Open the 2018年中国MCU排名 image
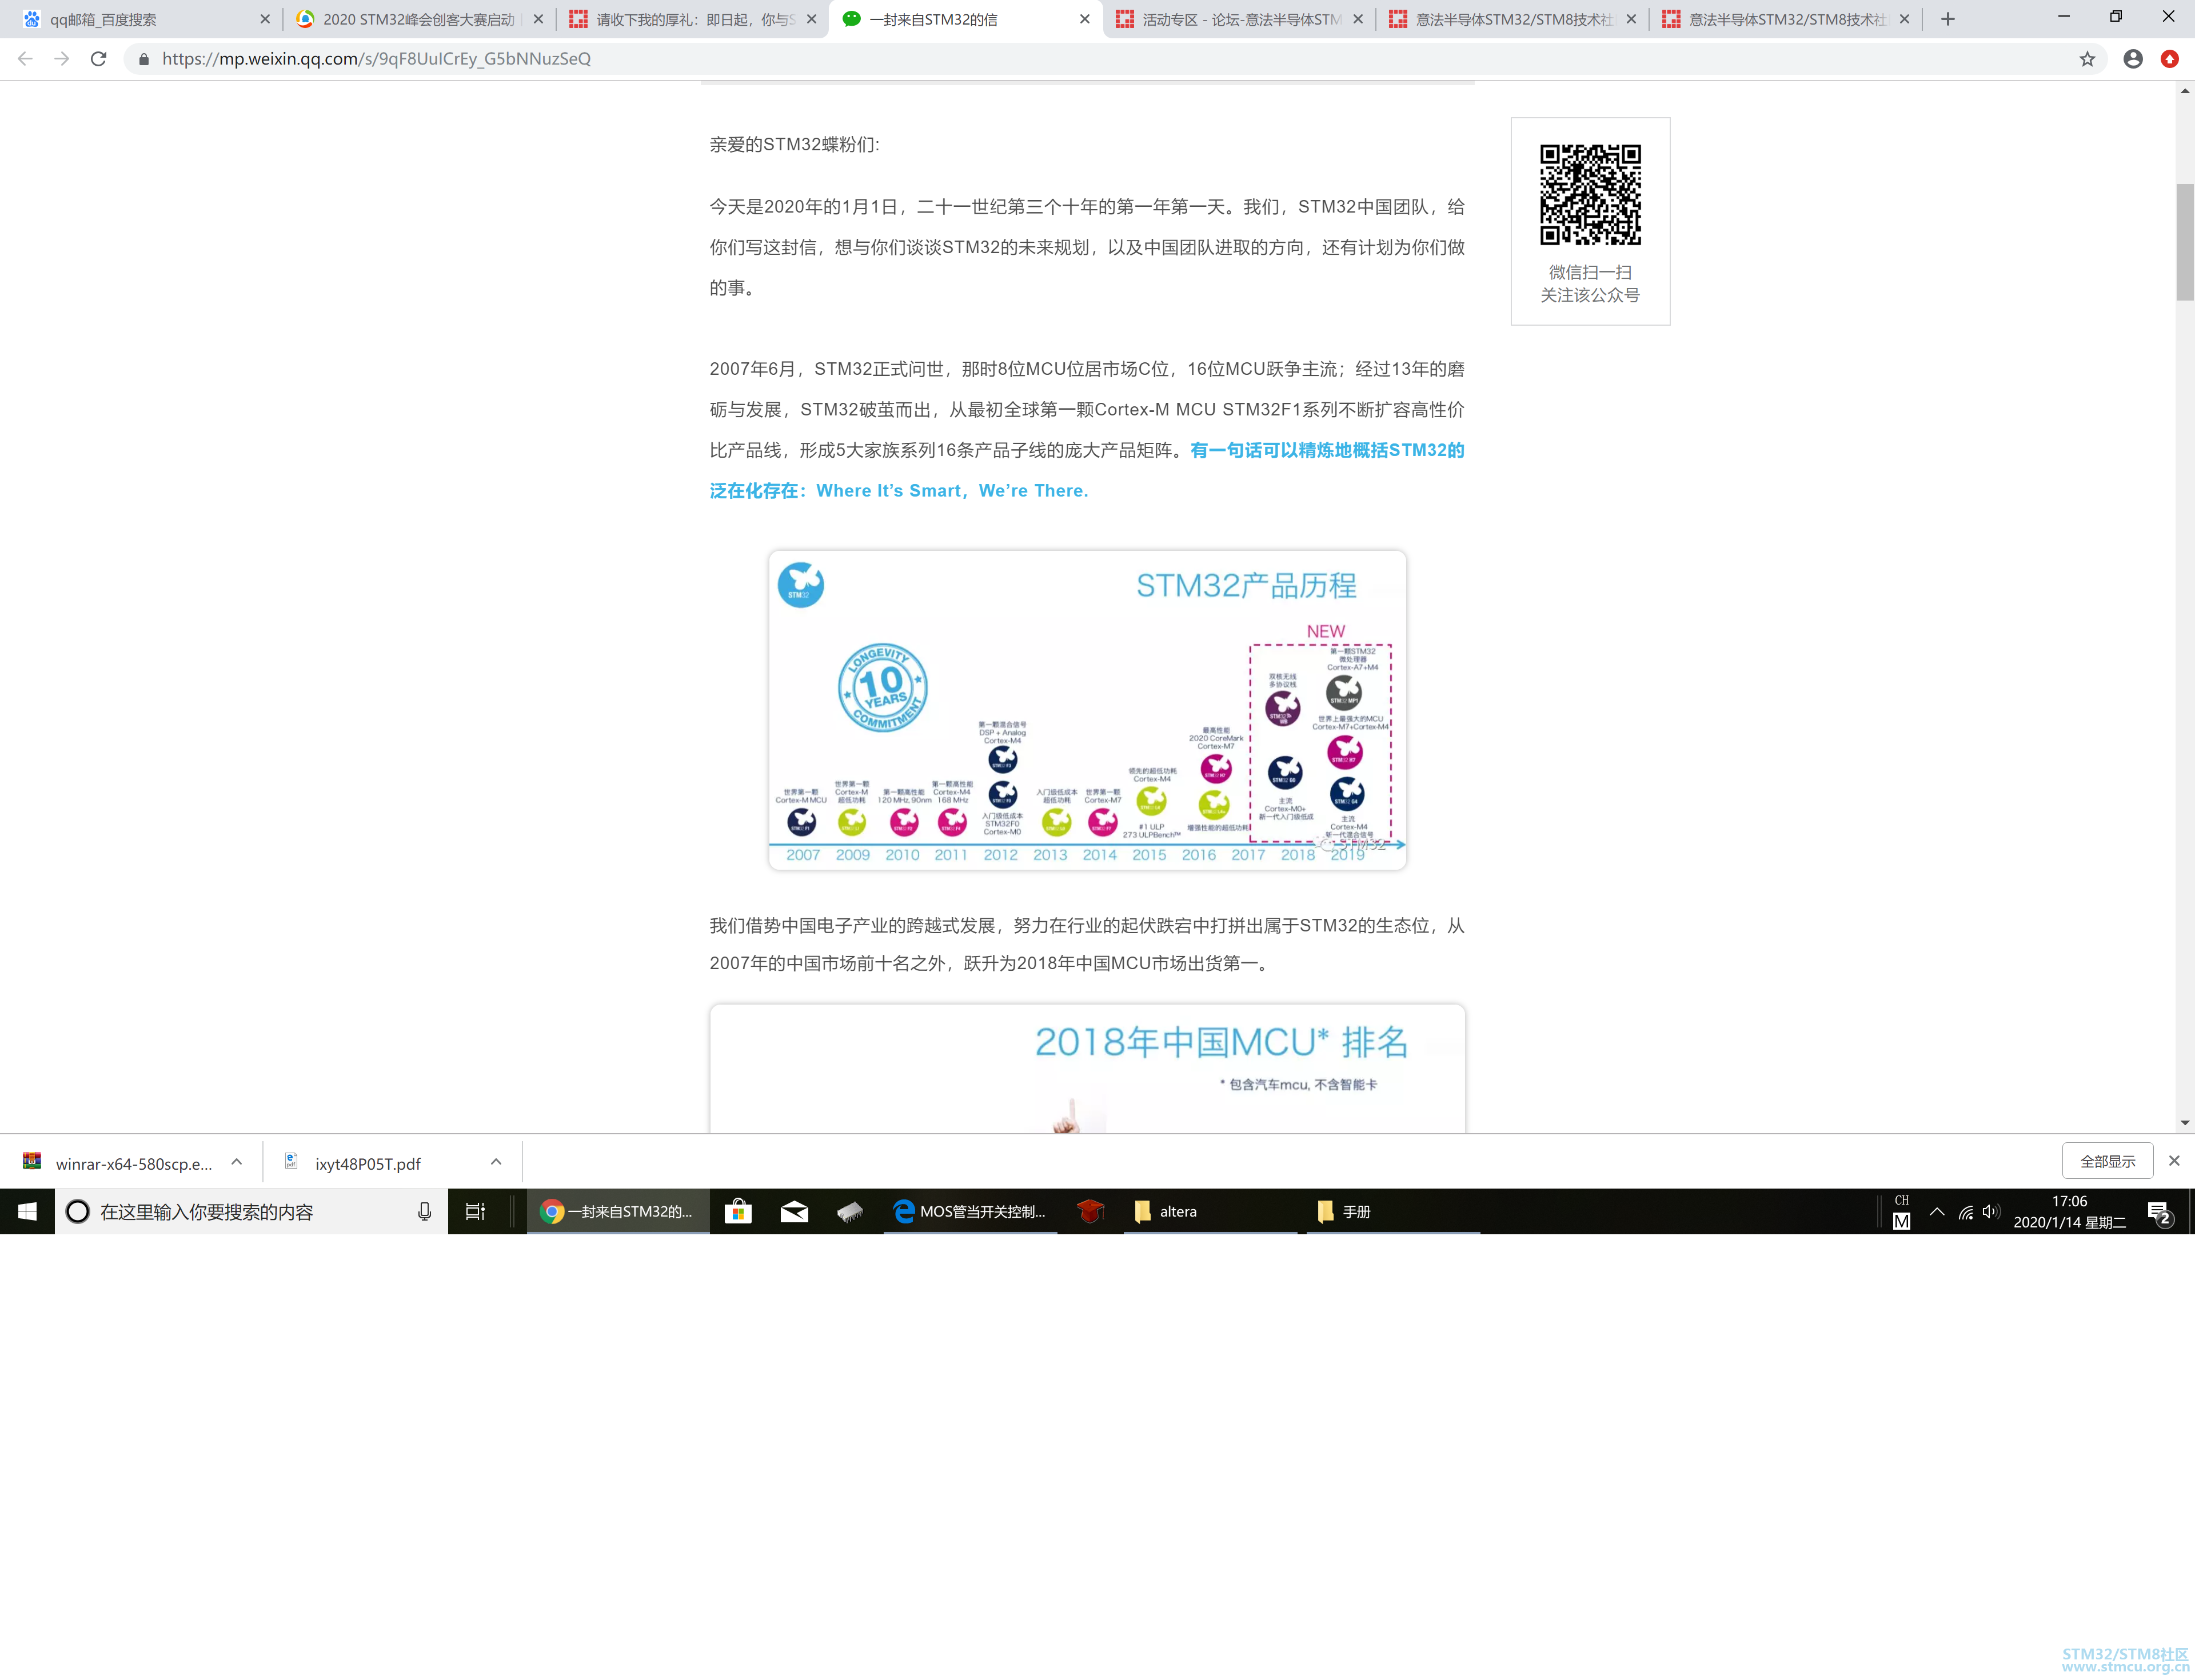The image size is (2195, 1680). [x=1087, y=1068]
